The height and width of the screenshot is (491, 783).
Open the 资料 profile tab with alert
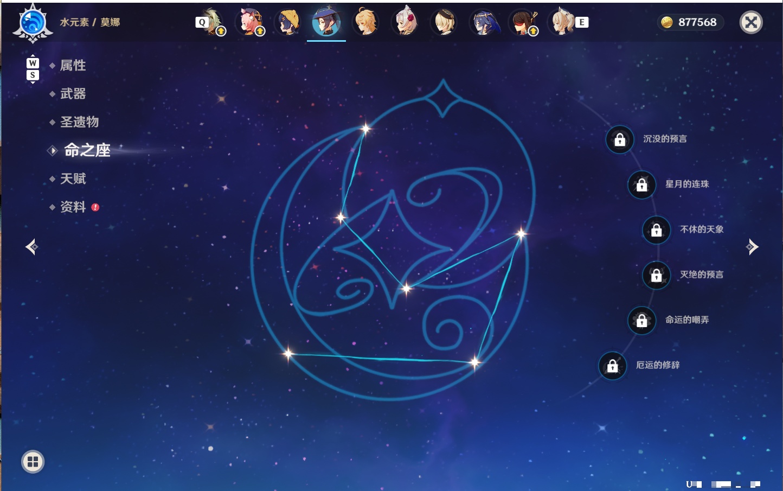74,207
